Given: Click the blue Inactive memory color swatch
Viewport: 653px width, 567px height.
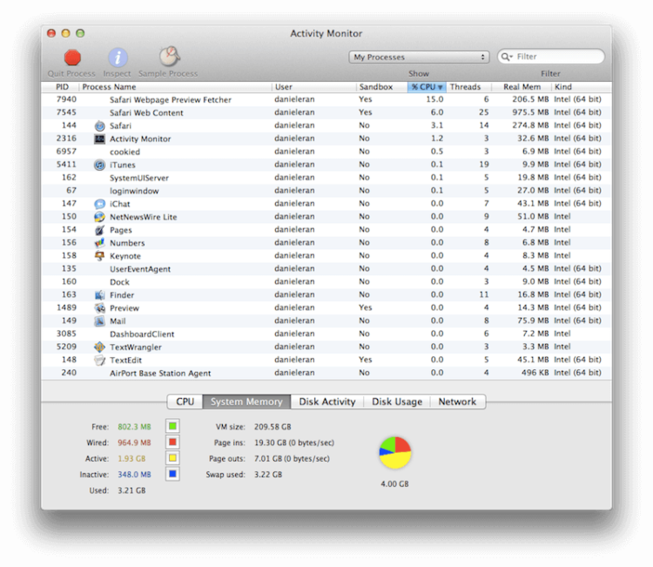Looking at the screenshot, I should point(172,474).
